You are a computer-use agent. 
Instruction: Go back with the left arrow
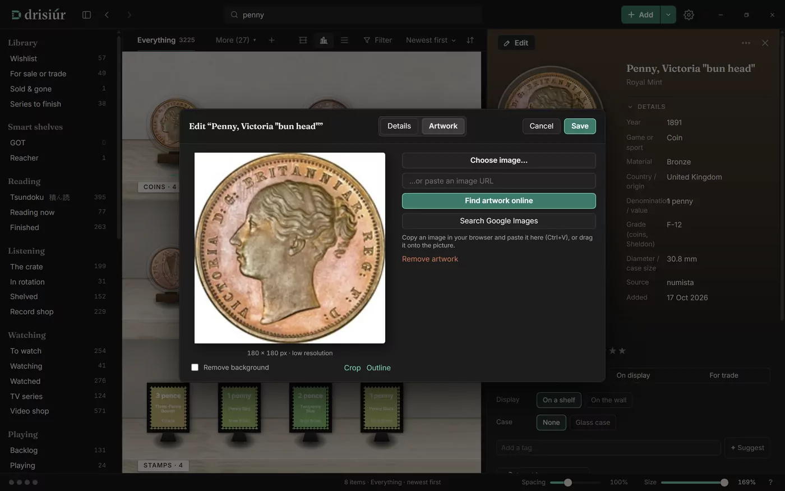coord(107,15)
